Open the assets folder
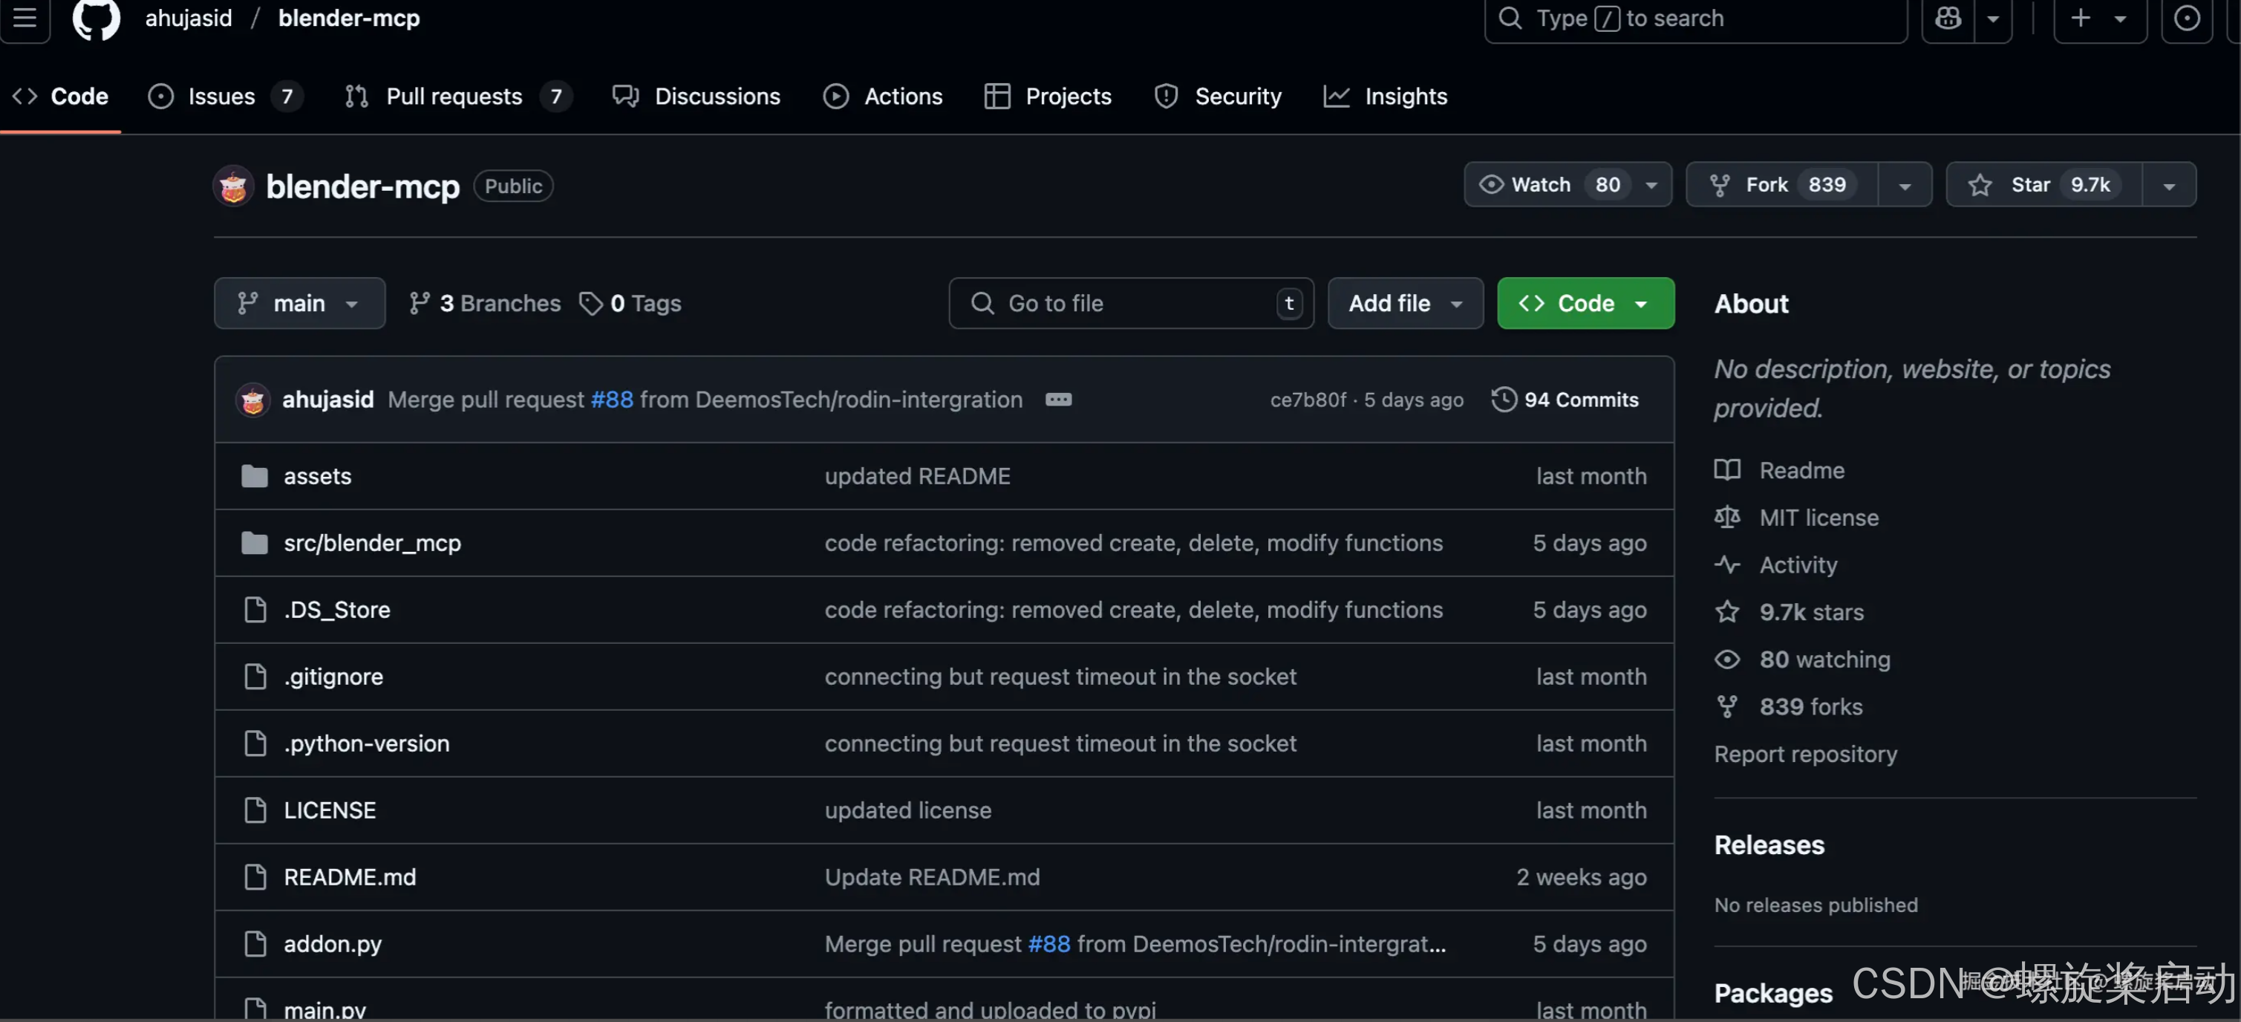The image size is (2241, 1022). coord(316,476)
